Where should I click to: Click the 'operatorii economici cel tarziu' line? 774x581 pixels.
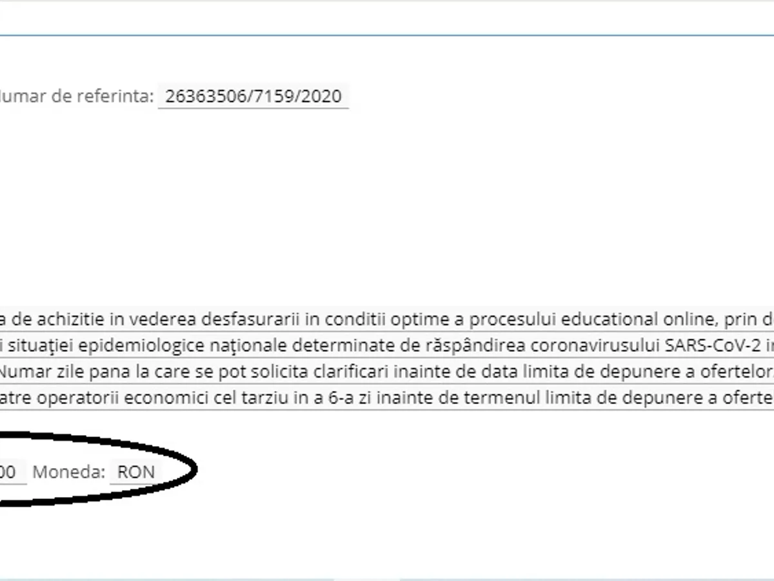click(387, 397)
